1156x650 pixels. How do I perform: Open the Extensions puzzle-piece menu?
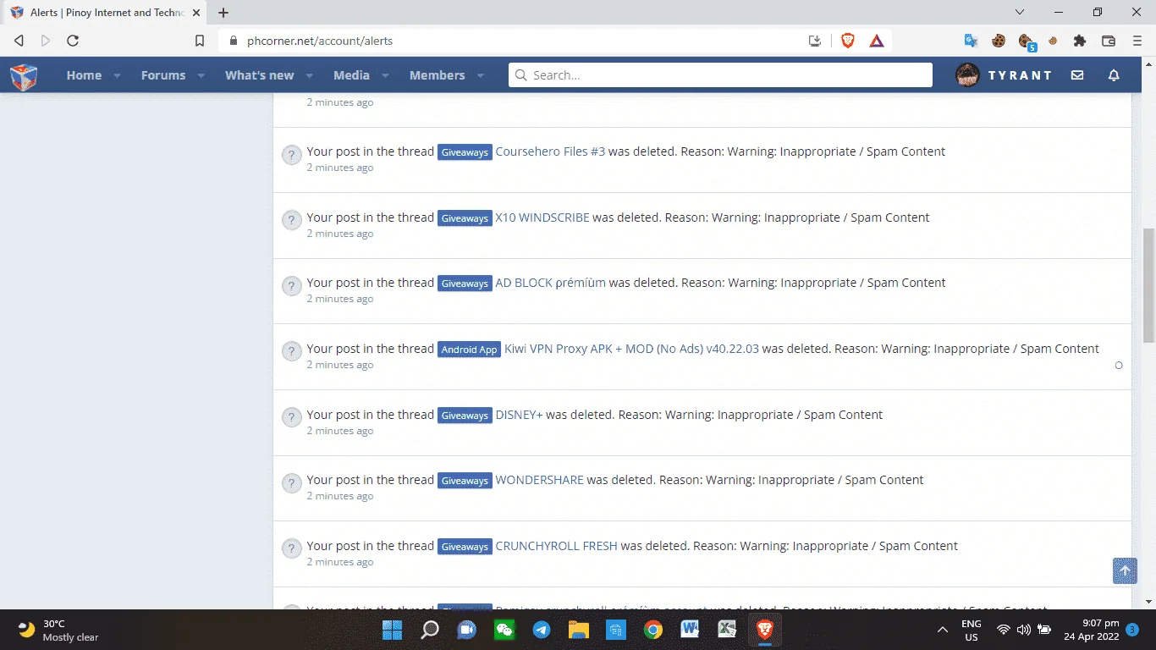coord(1079,41)
